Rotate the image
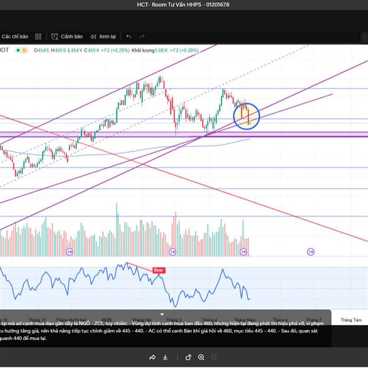This screenshot has width=368, height=368. (x=188, y=357)
